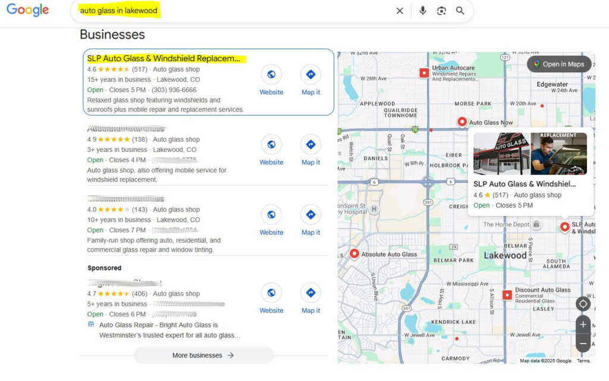Click the SLP Auto Glass storefront photo

pyautogui.click(x=501, y=154)
